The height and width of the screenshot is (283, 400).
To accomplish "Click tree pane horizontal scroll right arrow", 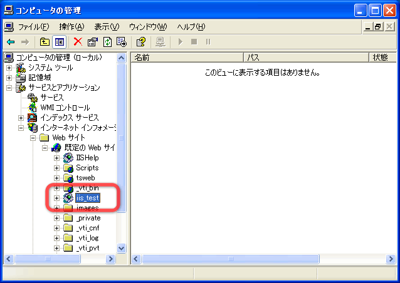I will coord(111,259).
